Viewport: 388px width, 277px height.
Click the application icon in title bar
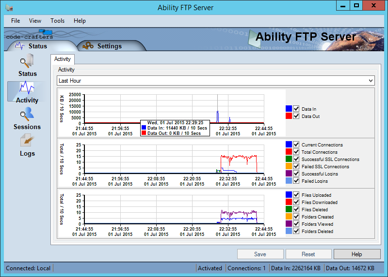coord(9,8)
